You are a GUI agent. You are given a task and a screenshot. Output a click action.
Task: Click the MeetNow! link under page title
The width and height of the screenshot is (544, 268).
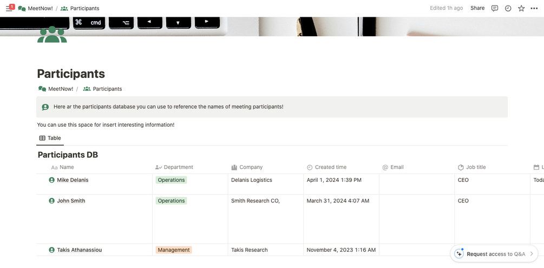tap(60, 89)
